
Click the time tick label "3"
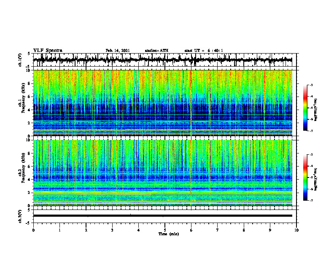click(x=112, y=230)
